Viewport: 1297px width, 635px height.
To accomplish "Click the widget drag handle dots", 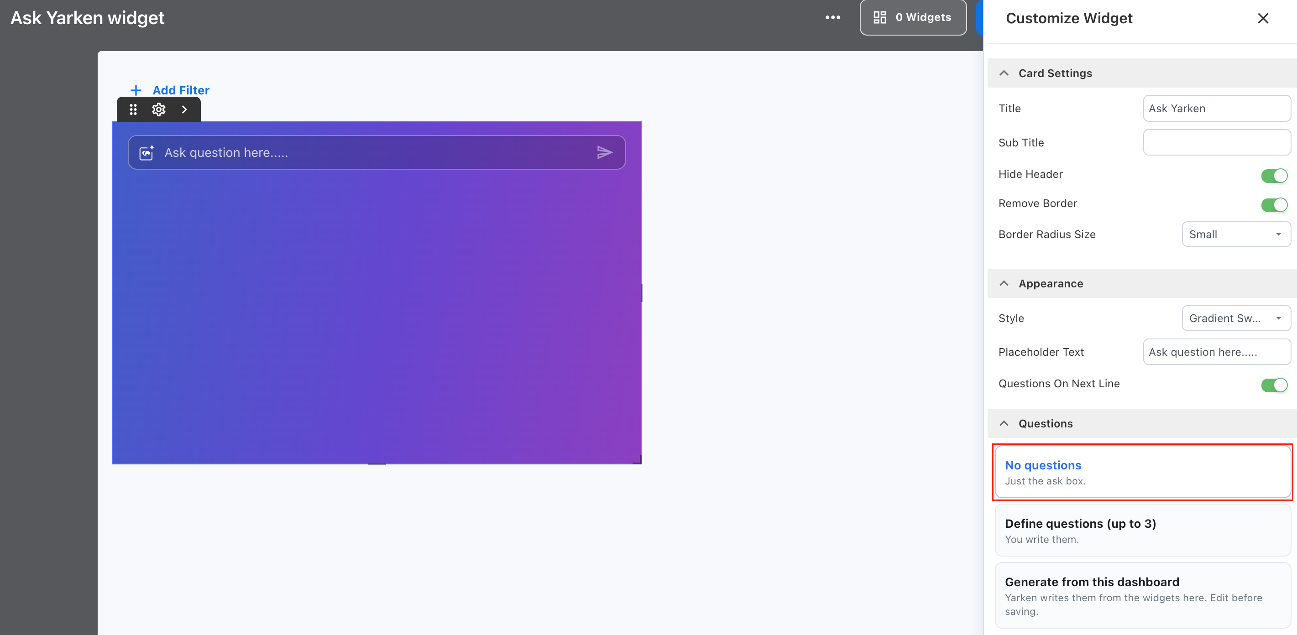I will pyautogui.click(x=133, y=109).
